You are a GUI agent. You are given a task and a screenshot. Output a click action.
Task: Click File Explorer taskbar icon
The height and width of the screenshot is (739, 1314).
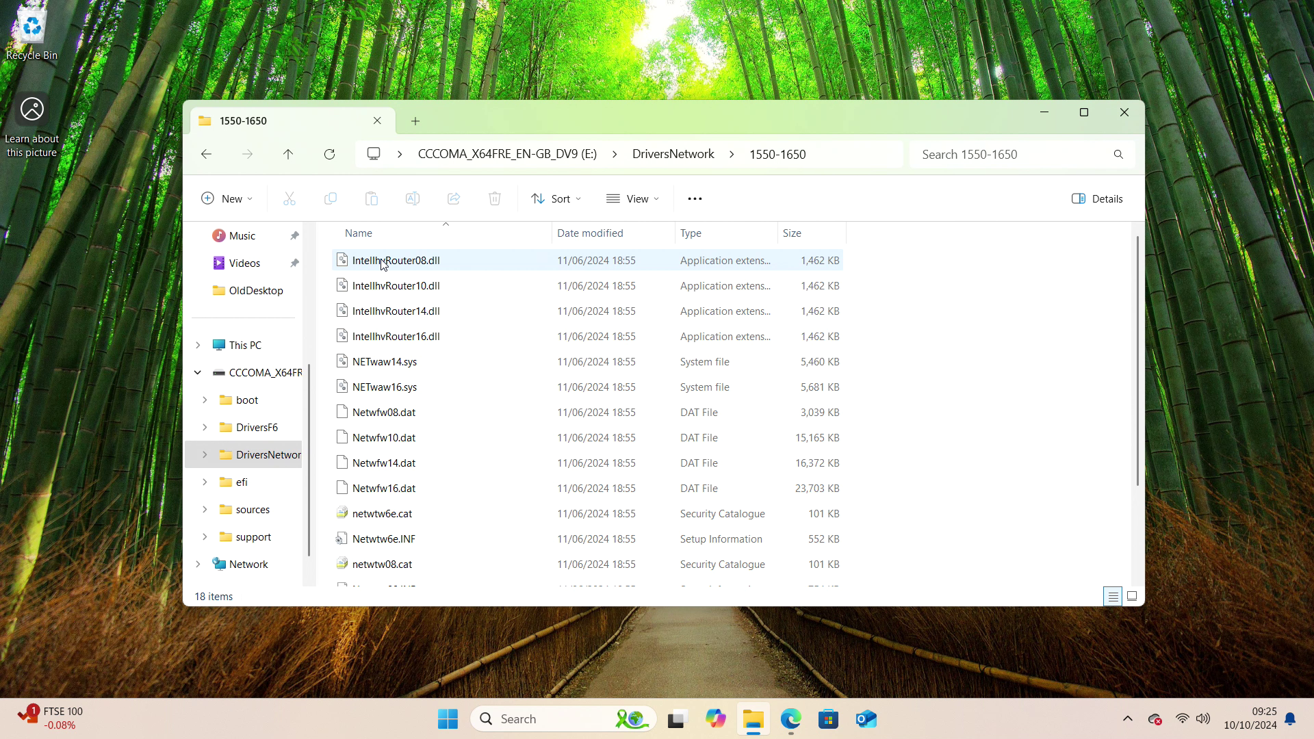(x=753, y=718)
